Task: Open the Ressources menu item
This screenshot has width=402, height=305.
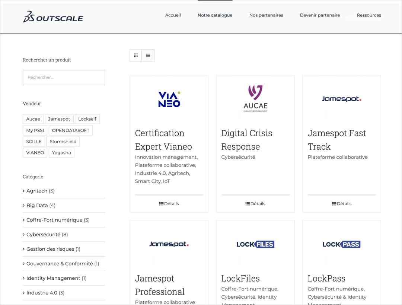Action: (369, 15)
